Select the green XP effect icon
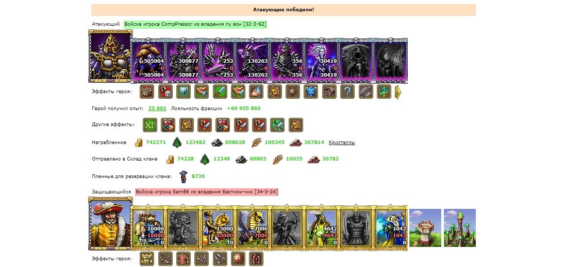This screenshot has width=565, height=267. click(x=150, y=124)
